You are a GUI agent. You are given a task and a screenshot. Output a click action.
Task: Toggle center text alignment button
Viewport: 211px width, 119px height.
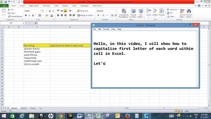tap(62, 16)
